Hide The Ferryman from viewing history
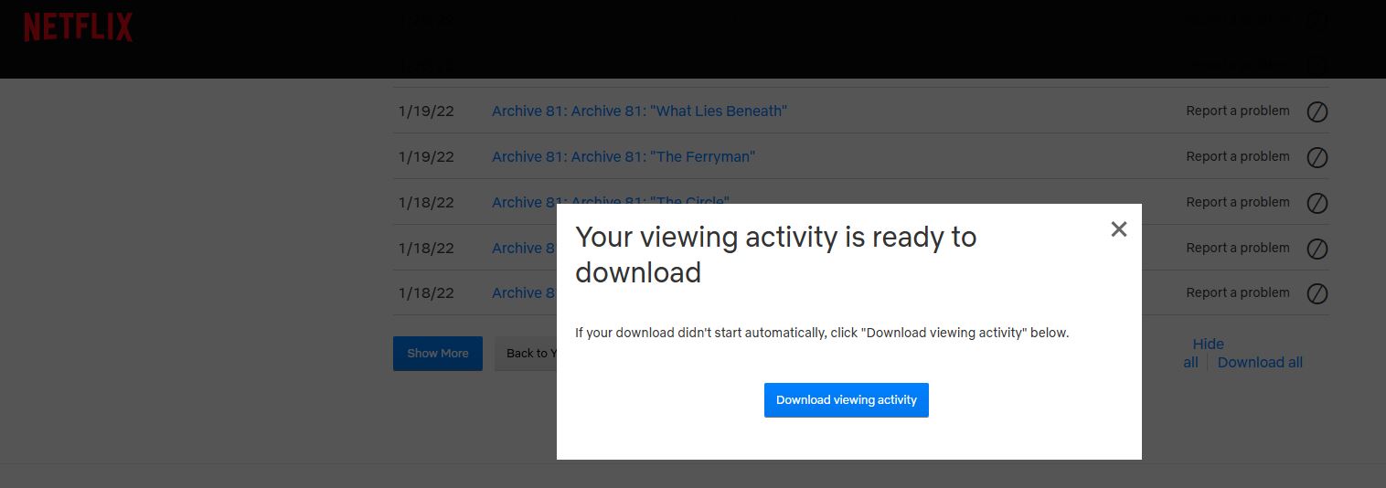The width and height of the screenshot is (1386, 488). pyautogui.click(x=1317, y=157)
